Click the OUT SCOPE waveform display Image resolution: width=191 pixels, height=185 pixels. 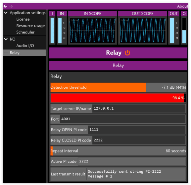pos(143,31)
